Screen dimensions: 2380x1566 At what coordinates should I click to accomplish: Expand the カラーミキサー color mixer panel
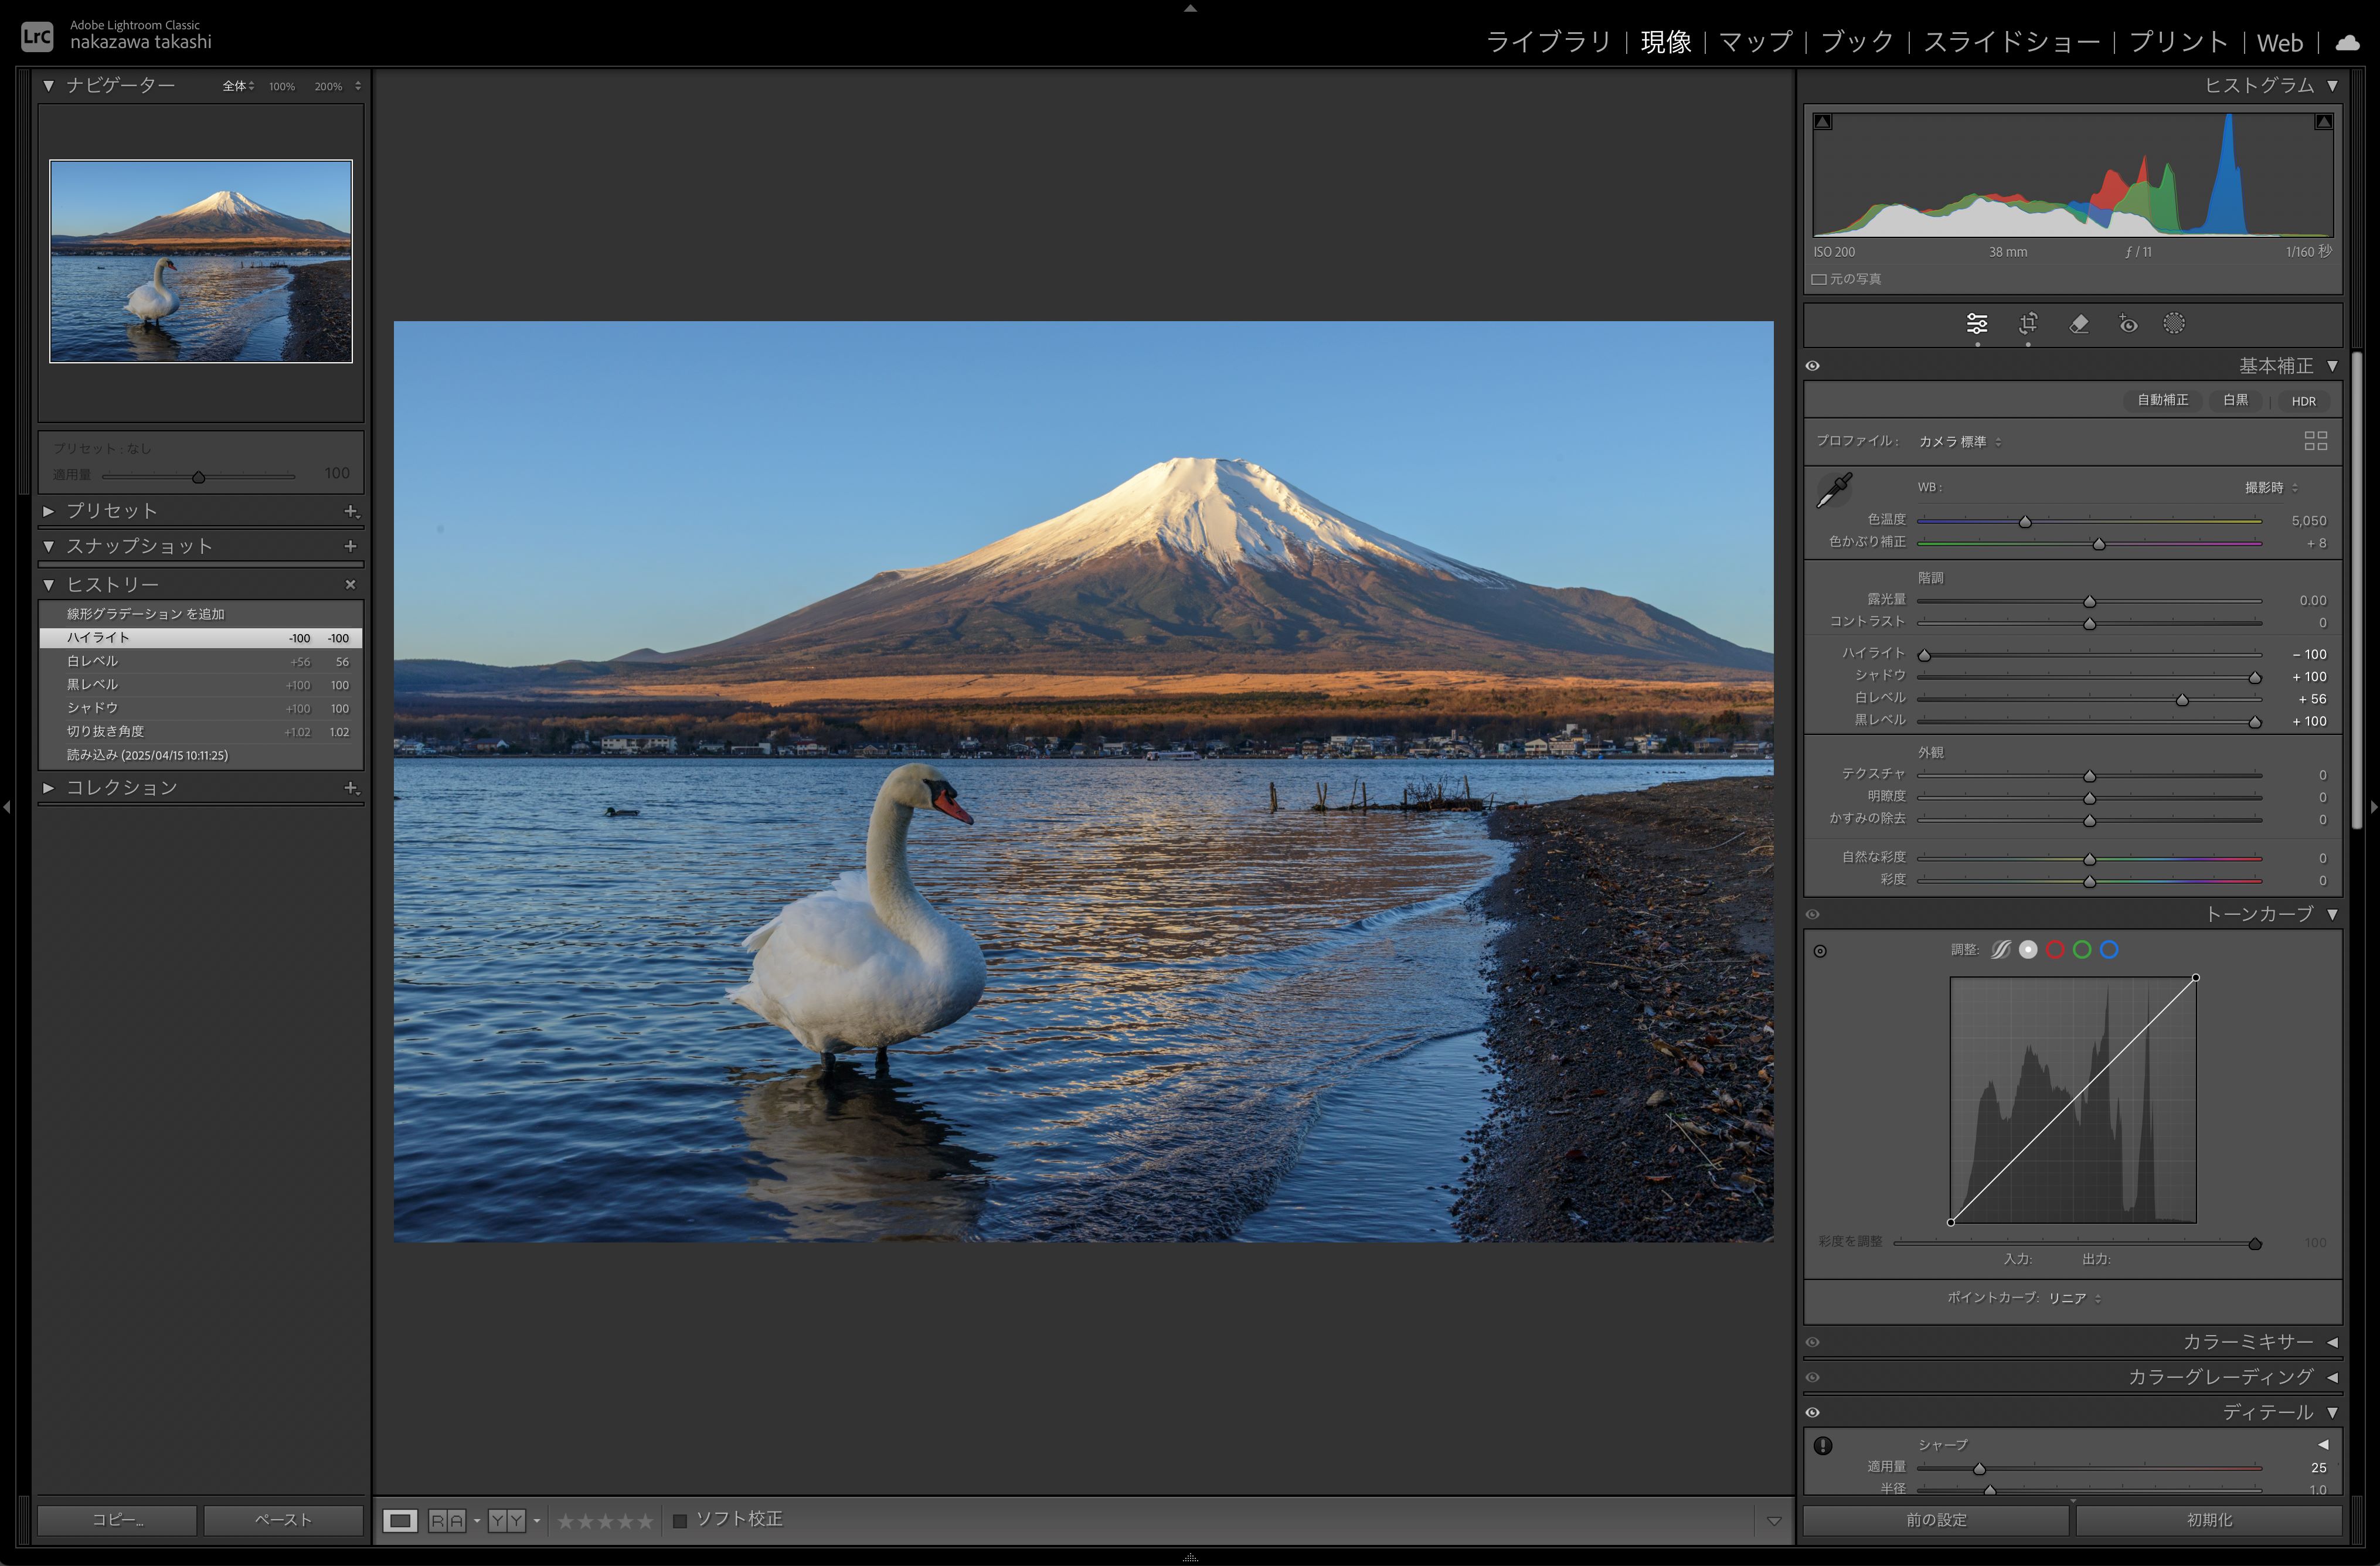(x=2332, y=1342)
